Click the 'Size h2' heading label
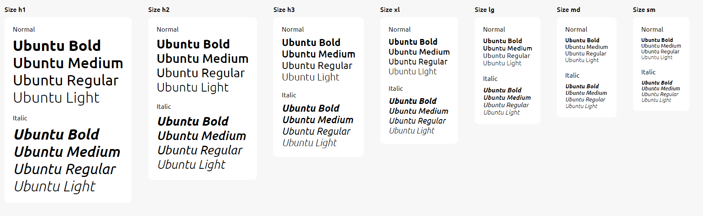Image resolution: width=703 pixels, height=216 pixels. point(159,10)
